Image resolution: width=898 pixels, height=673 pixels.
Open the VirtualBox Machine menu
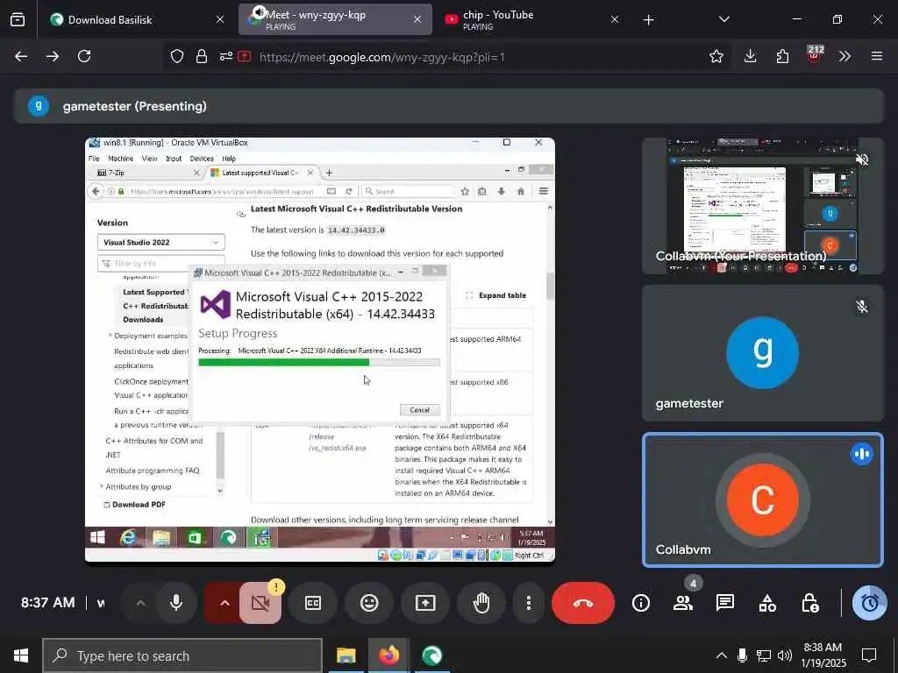pyautogui.click(x=120, y=159)
